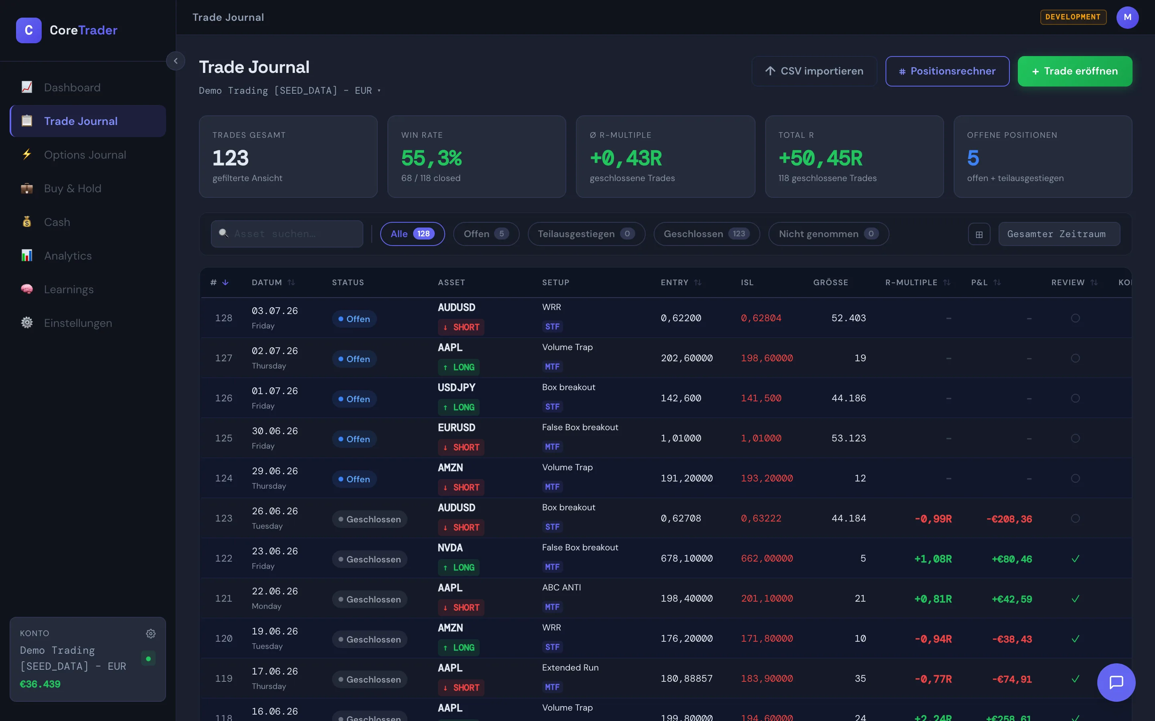Filter by Offen trades
The width and height of the screenshot is (1155, 721).
coord(486,234)
